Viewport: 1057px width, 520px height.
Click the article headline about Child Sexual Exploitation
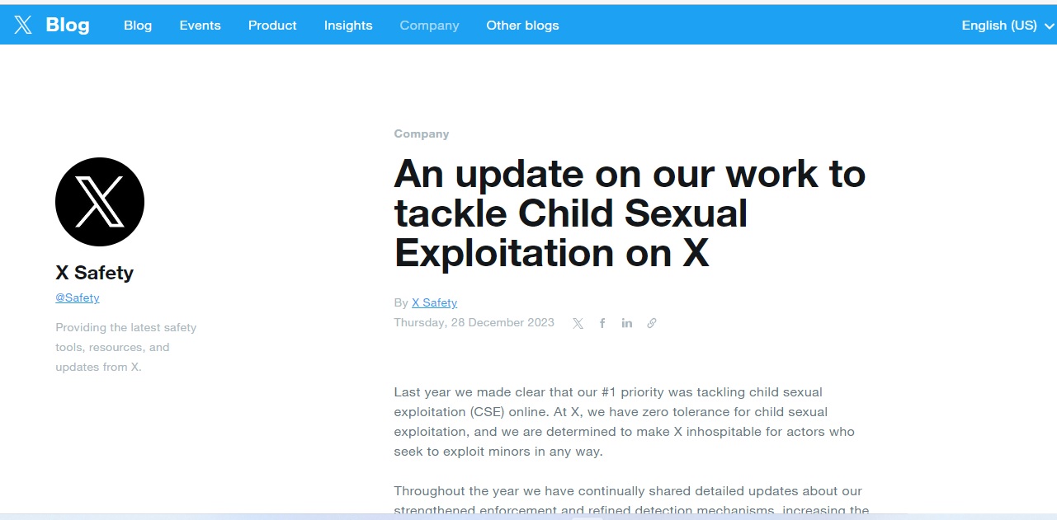630,213
